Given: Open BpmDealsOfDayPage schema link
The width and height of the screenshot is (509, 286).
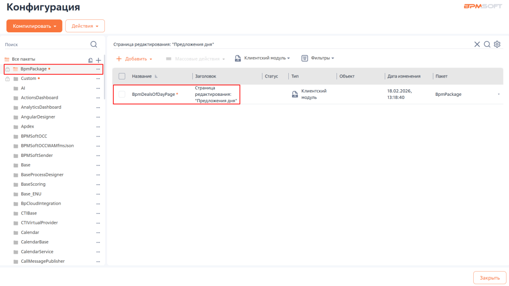Looking at the screenshot, I should [153, 94].
